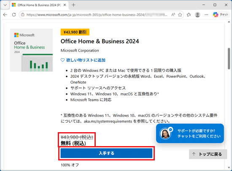Click the 100% オフ text
Viewport: 232px width, 171px height.
pos(70,165)
